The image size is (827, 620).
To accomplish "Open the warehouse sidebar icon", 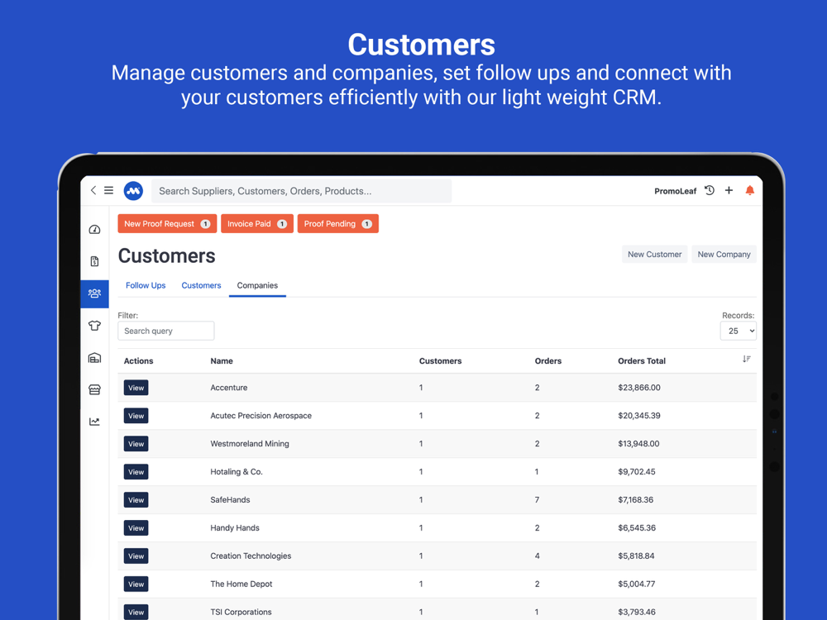I will pos(94,358).
